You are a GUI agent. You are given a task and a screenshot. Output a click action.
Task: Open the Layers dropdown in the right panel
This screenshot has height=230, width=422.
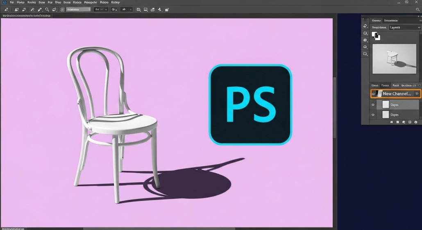[x=404, y=27]
